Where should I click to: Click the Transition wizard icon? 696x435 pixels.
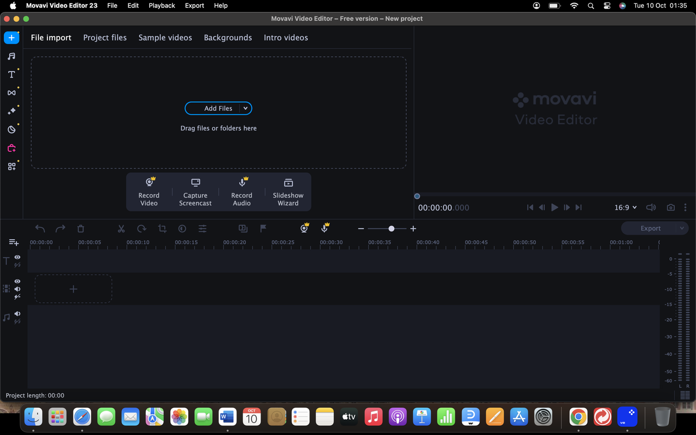pos(243,229)
